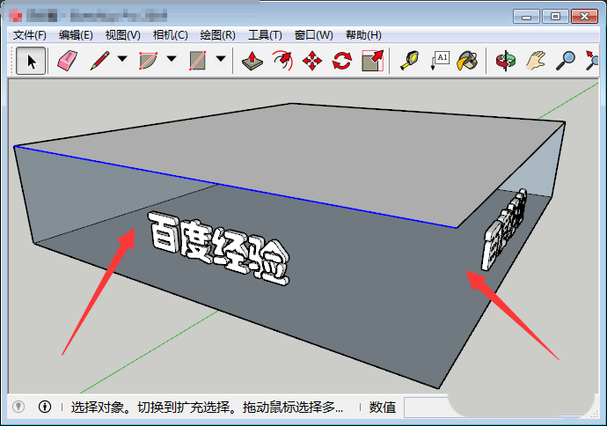Pick the pink Eraser tool
Viewport: 607px width, 426px height.
click(x=68, y=61)
